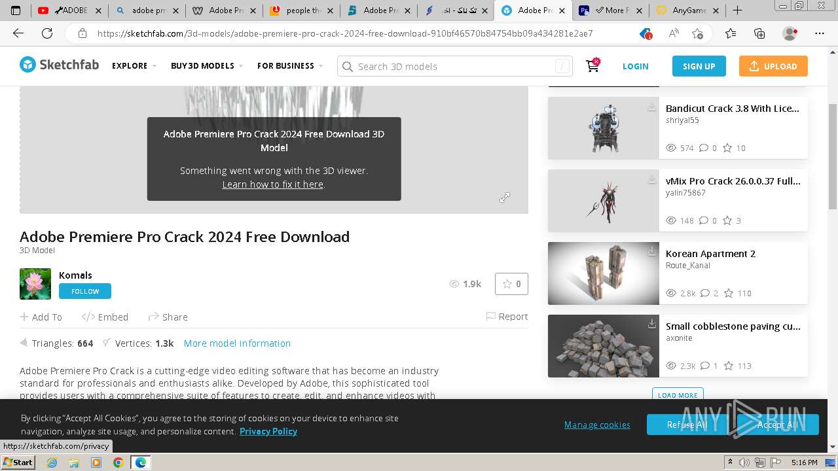Expand the BUY 3D MODELS dropdown
838x471 pixels.
[207, 66]
